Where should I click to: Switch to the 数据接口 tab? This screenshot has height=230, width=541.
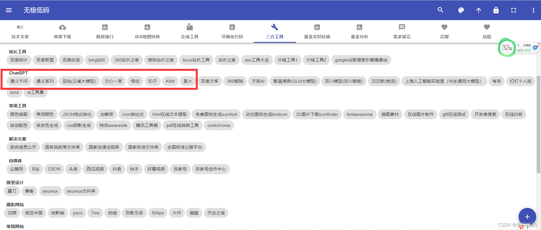point(105,31)
